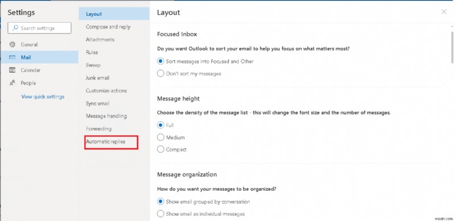Focus the Search settings field
The image size is (455, 221).
tap(39, 28)
